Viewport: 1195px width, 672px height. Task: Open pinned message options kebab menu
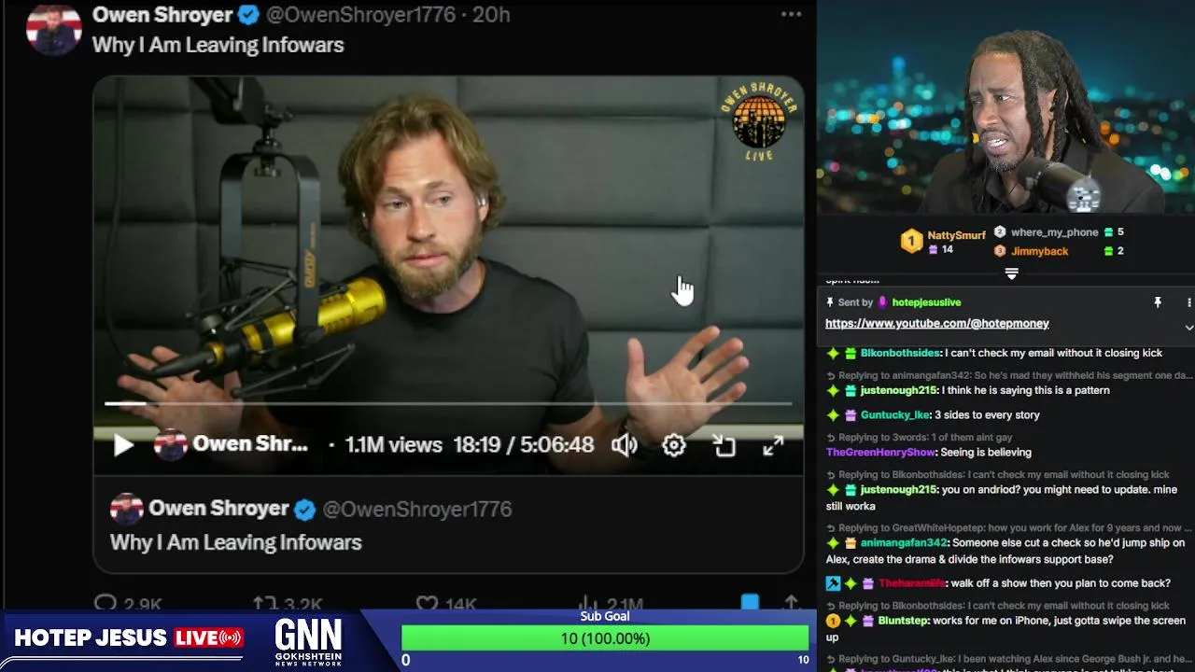[x=1188, y=302]
